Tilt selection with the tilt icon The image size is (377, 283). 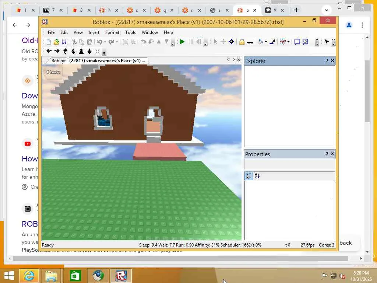151,42
